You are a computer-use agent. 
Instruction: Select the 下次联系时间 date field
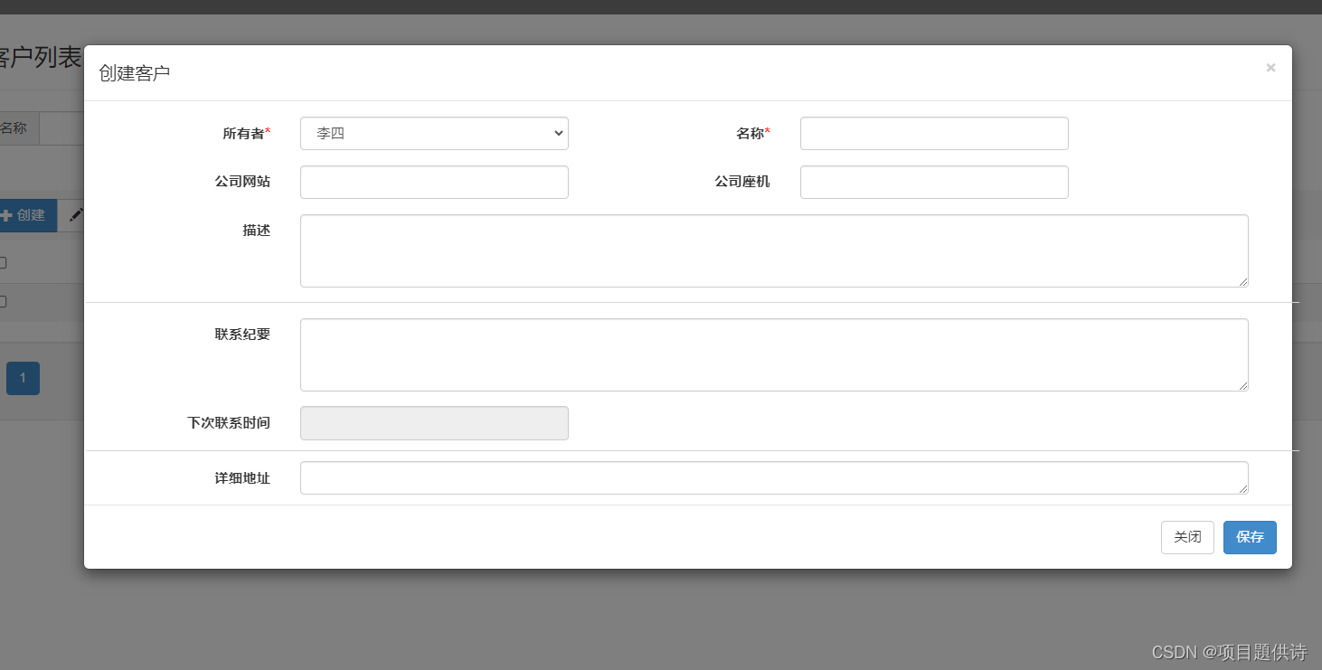[x=434, y=423]
